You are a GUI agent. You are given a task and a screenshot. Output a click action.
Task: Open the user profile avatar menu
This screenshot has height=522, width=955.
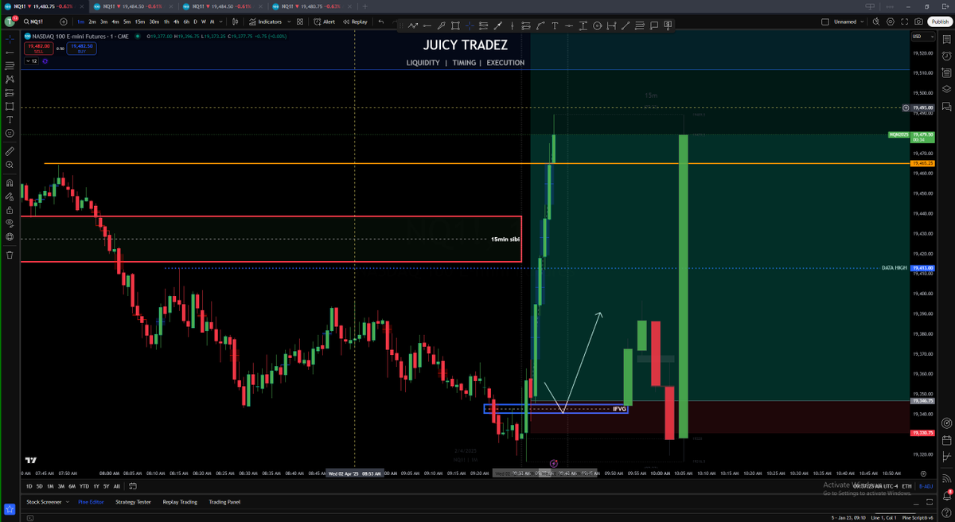(x=10, y=21)
